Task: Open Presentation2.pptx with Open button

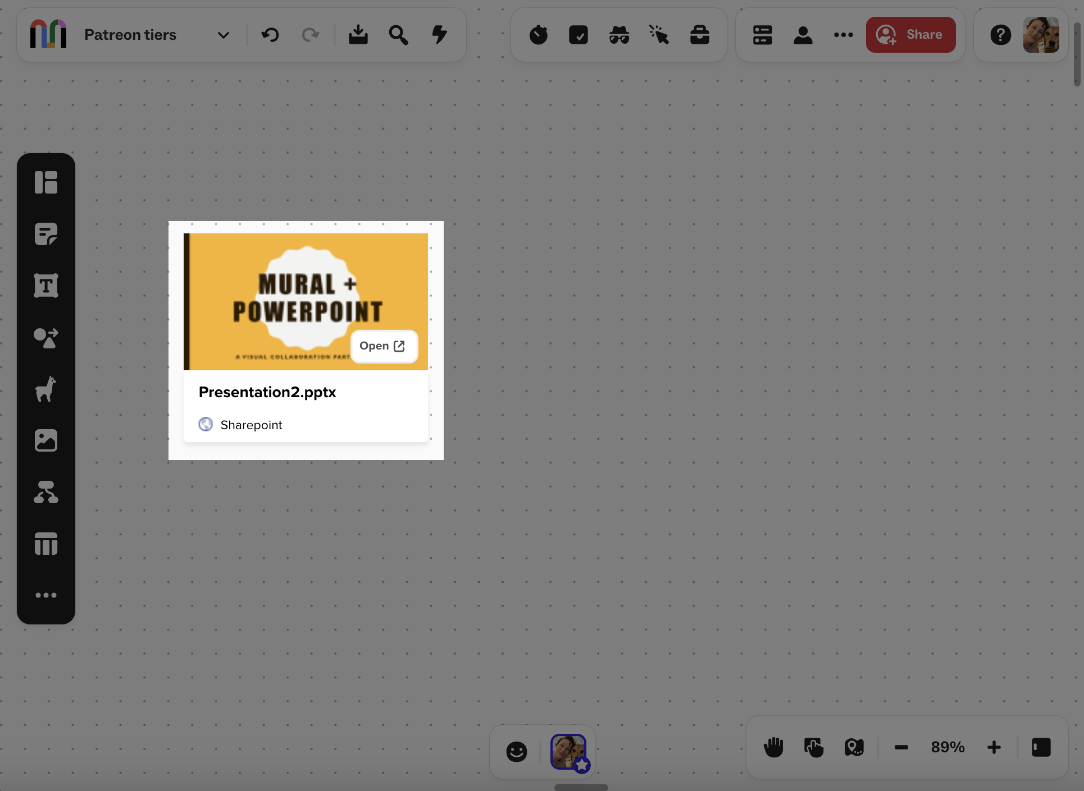Action: pos(384,346)
